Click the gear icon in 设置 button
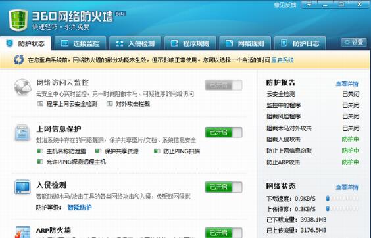Image resolution: width=371 pixels, height=238 pixels. pos(347,42)
